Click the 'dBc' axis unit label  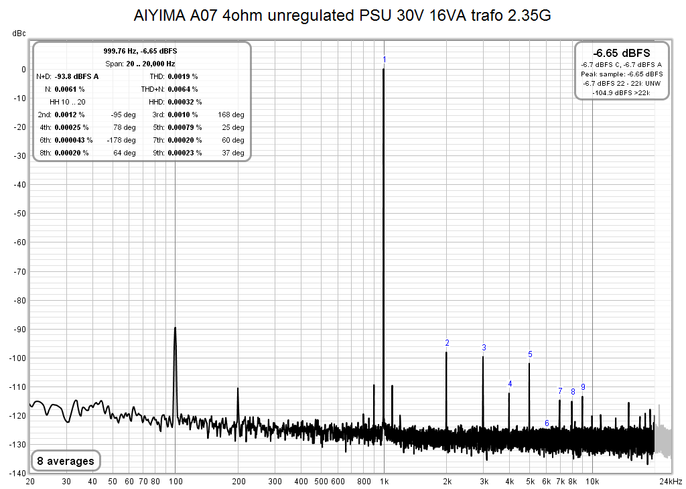[19, 33]
